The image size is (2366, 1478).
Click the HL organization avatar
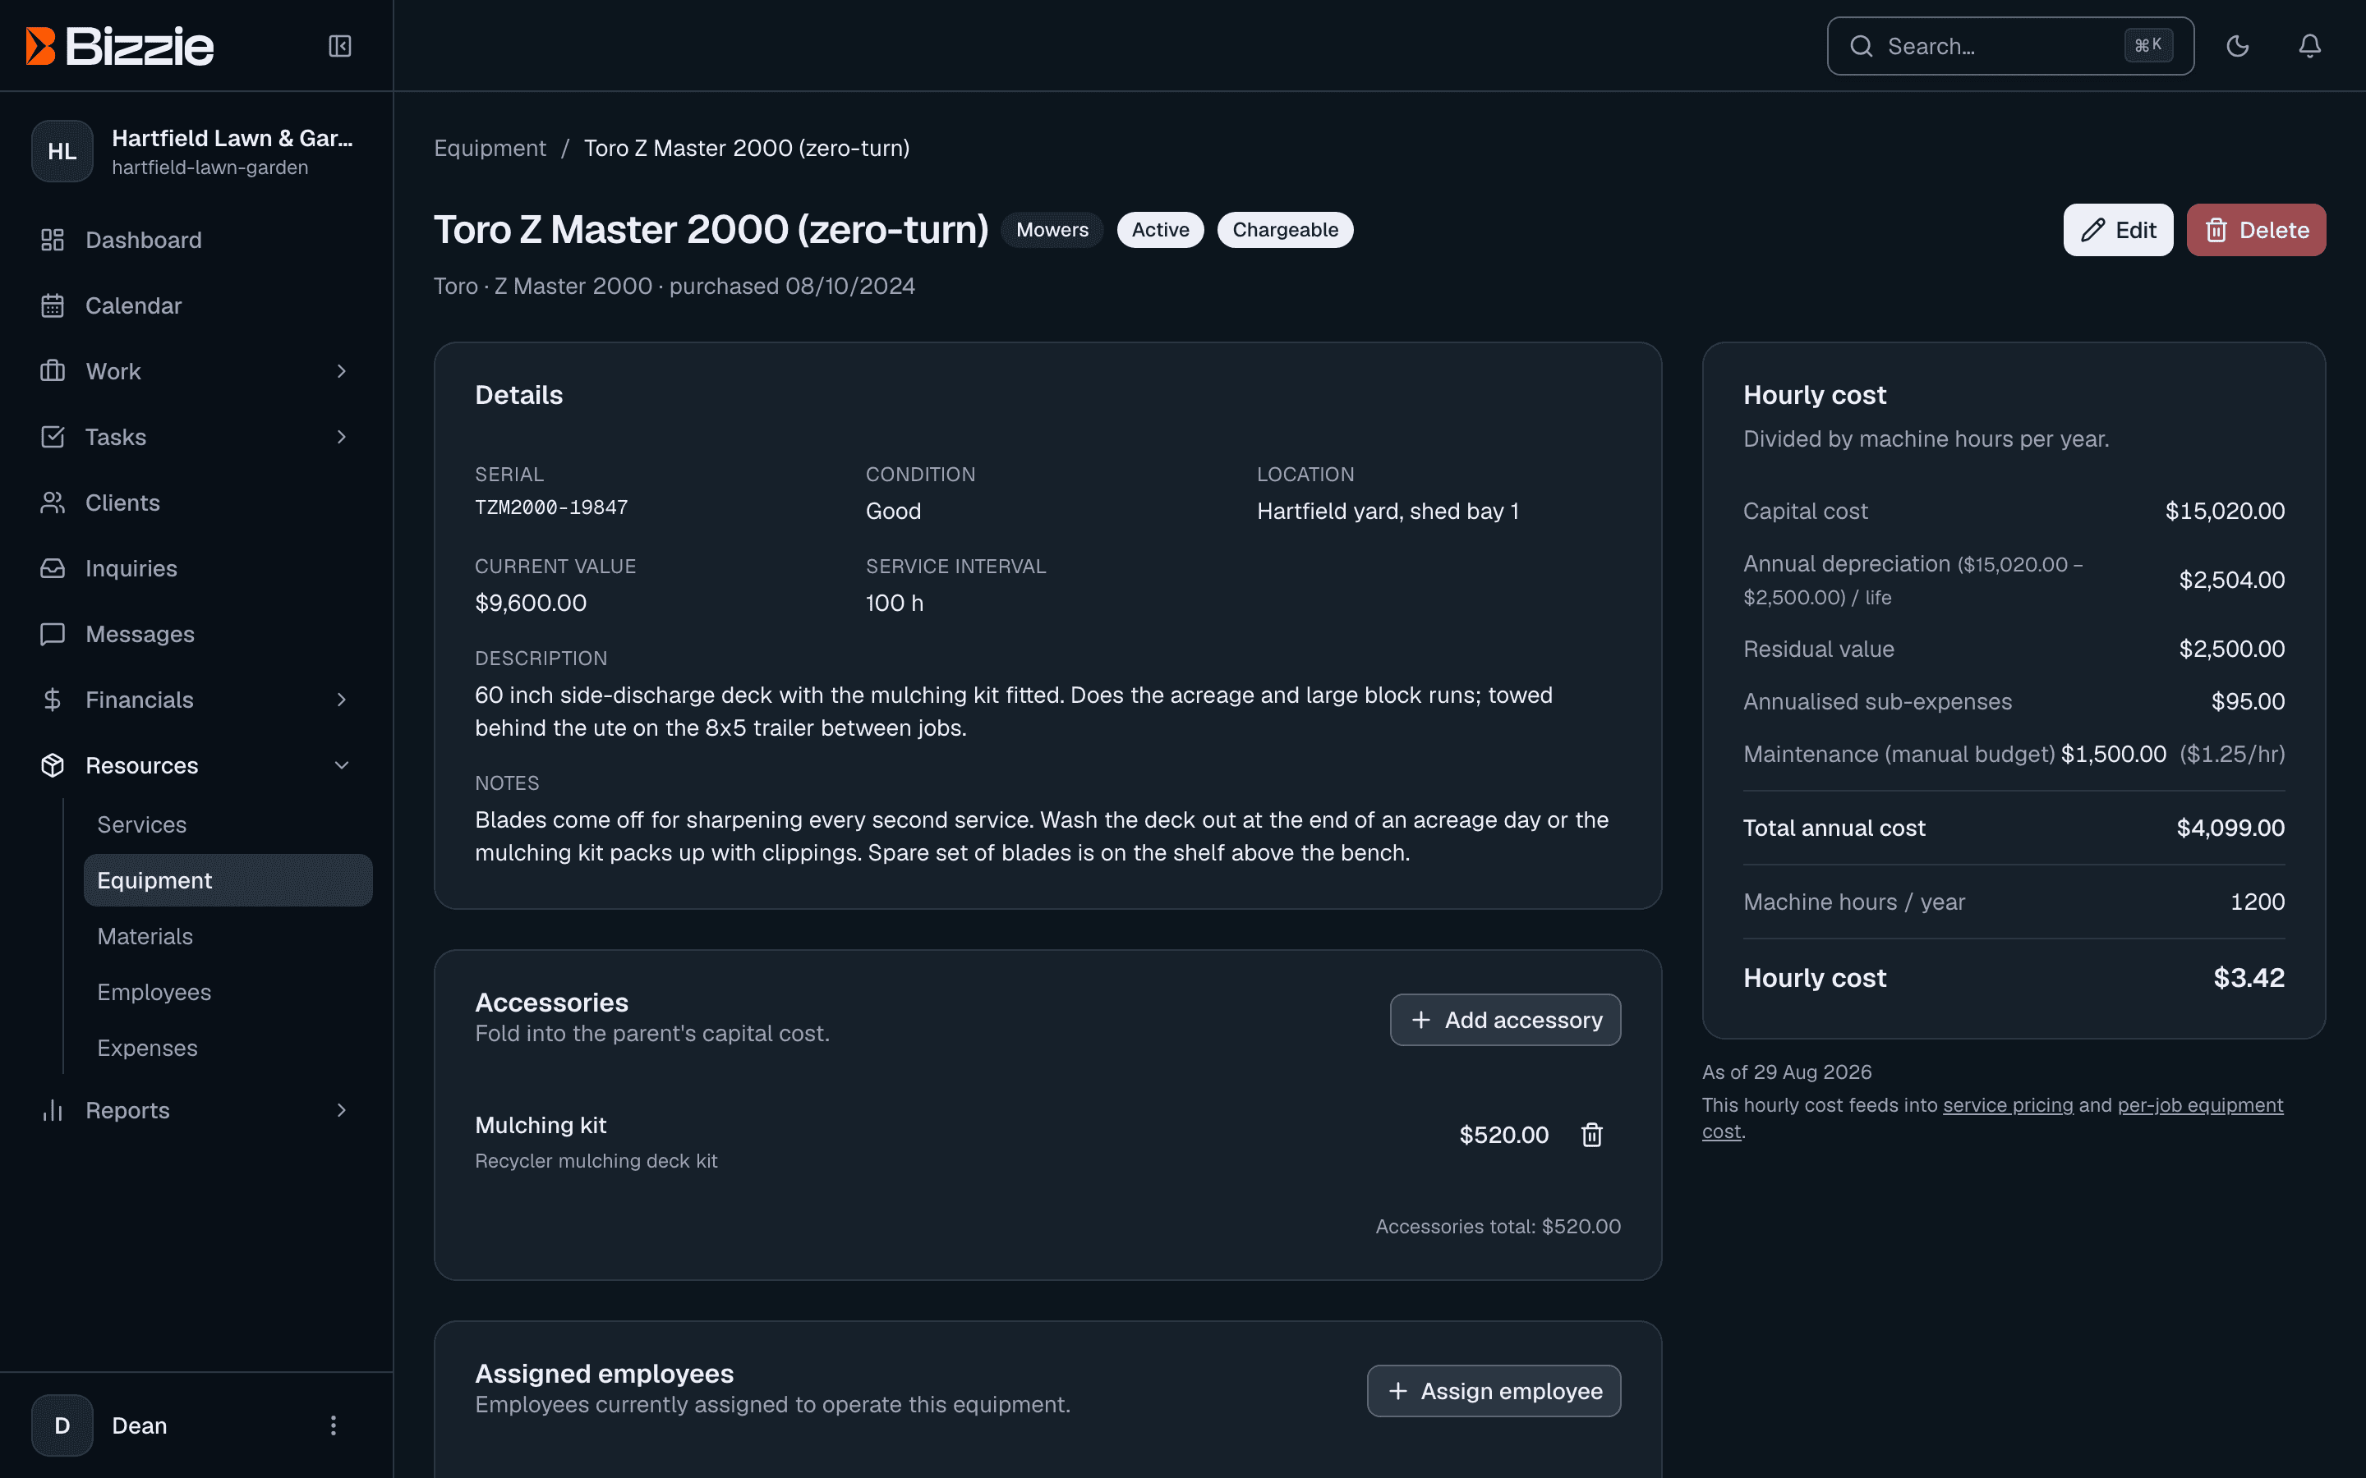point(62,152)
